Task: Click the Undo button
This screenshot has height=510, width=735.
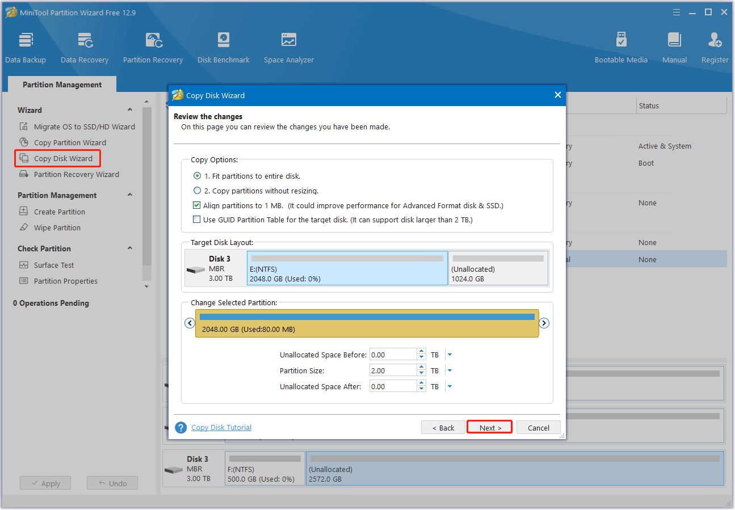Action: [112, 483]
